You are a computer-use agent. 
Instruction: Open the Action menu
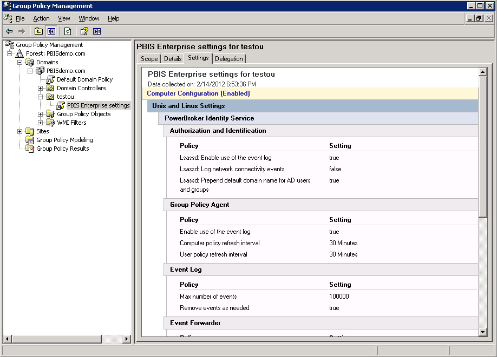(41, 18)
